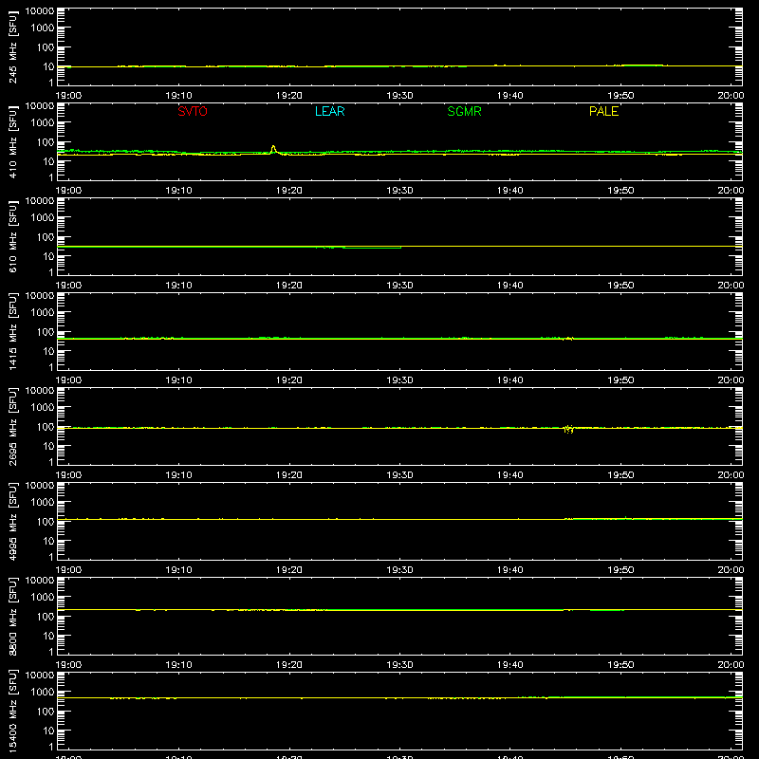
Task: Click the green dip segment in the 610 MHz plot
Action: [x=372, y=248]
